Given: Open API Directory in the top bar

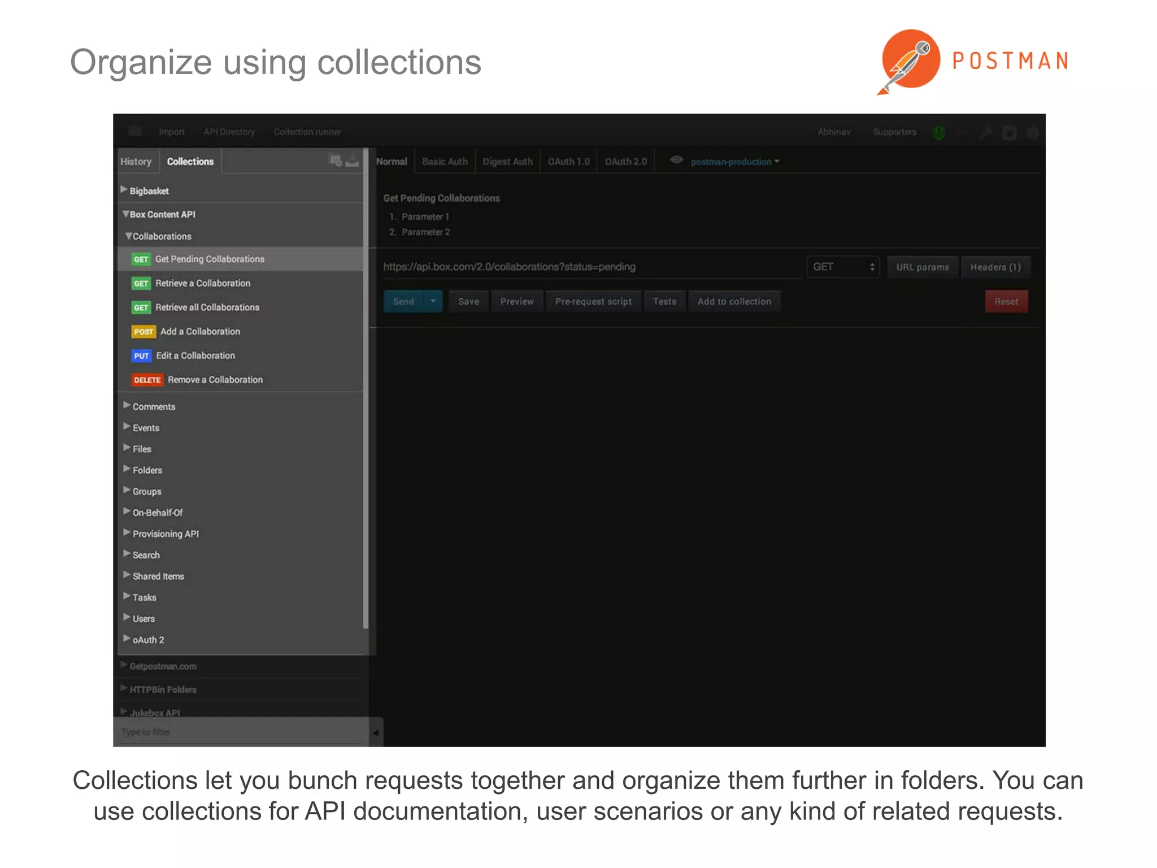Looking at the screenshot, I should pos(229,132).
